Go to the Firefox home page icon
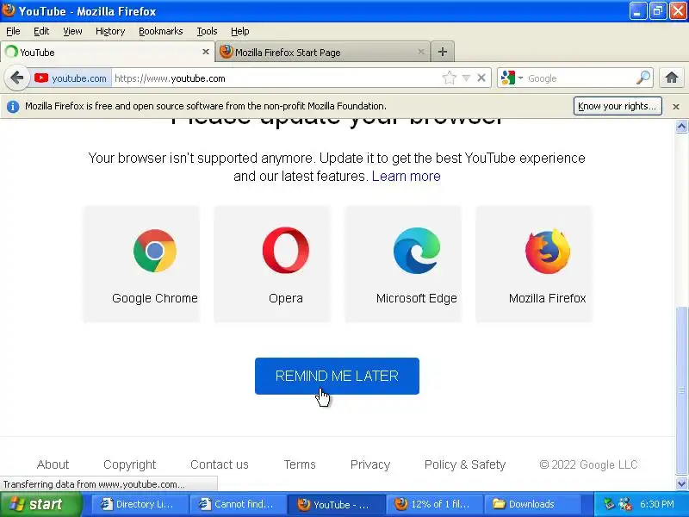Image resolution: width=689 pixels, height=517 pixels. click(x=671, y=78)
